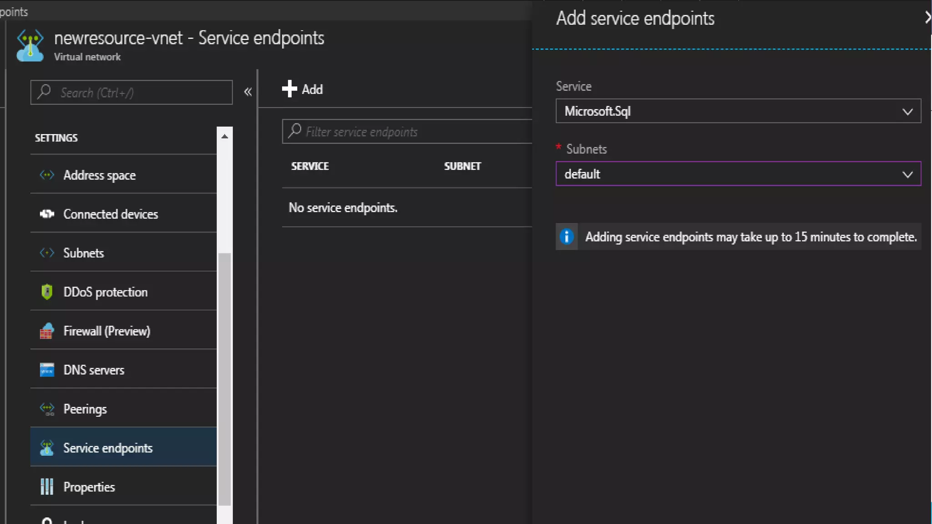Click the Peerings icon
The image size is (932, 524).
click(47, 409)
